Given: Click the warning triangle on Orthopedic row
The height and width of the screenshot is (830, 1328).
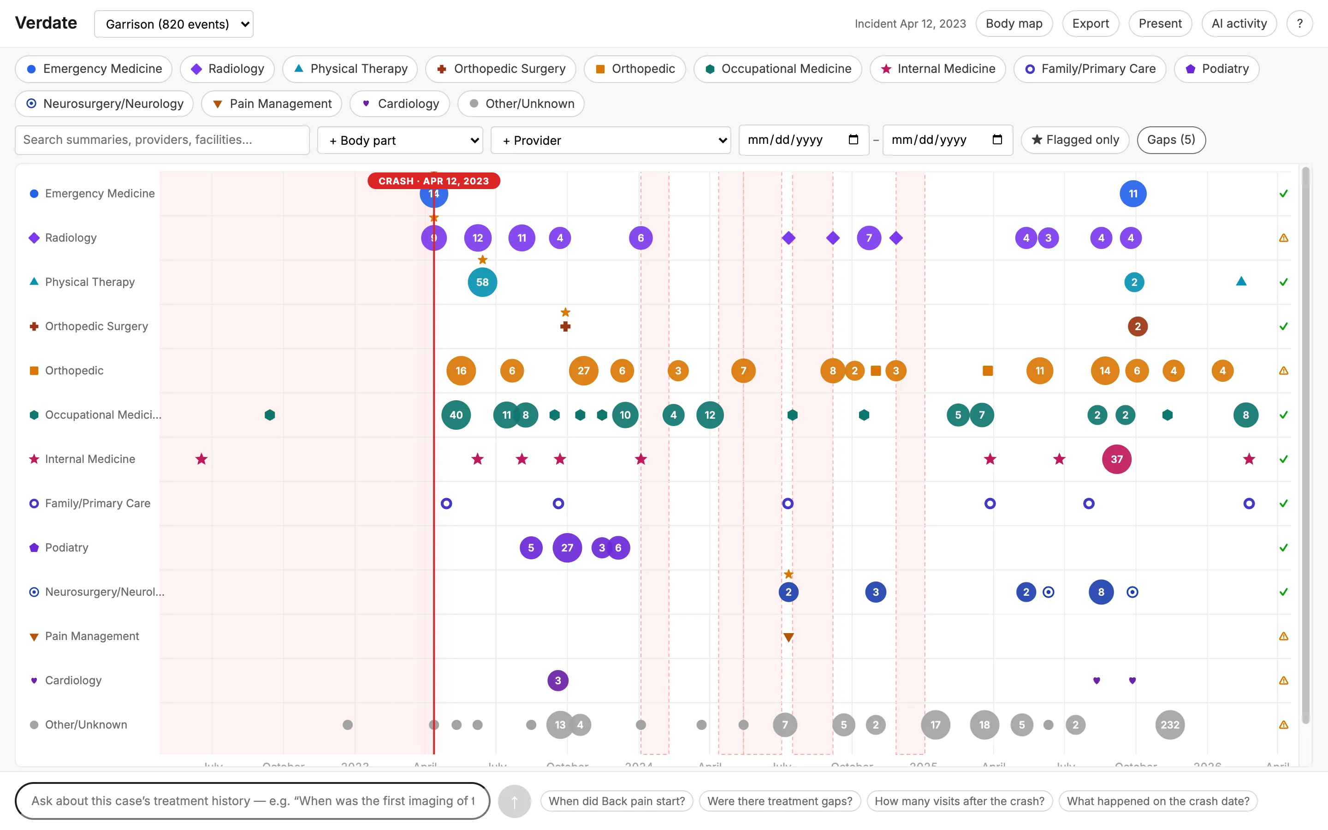Looking at the screenshot, I should tap(1283, 371).
